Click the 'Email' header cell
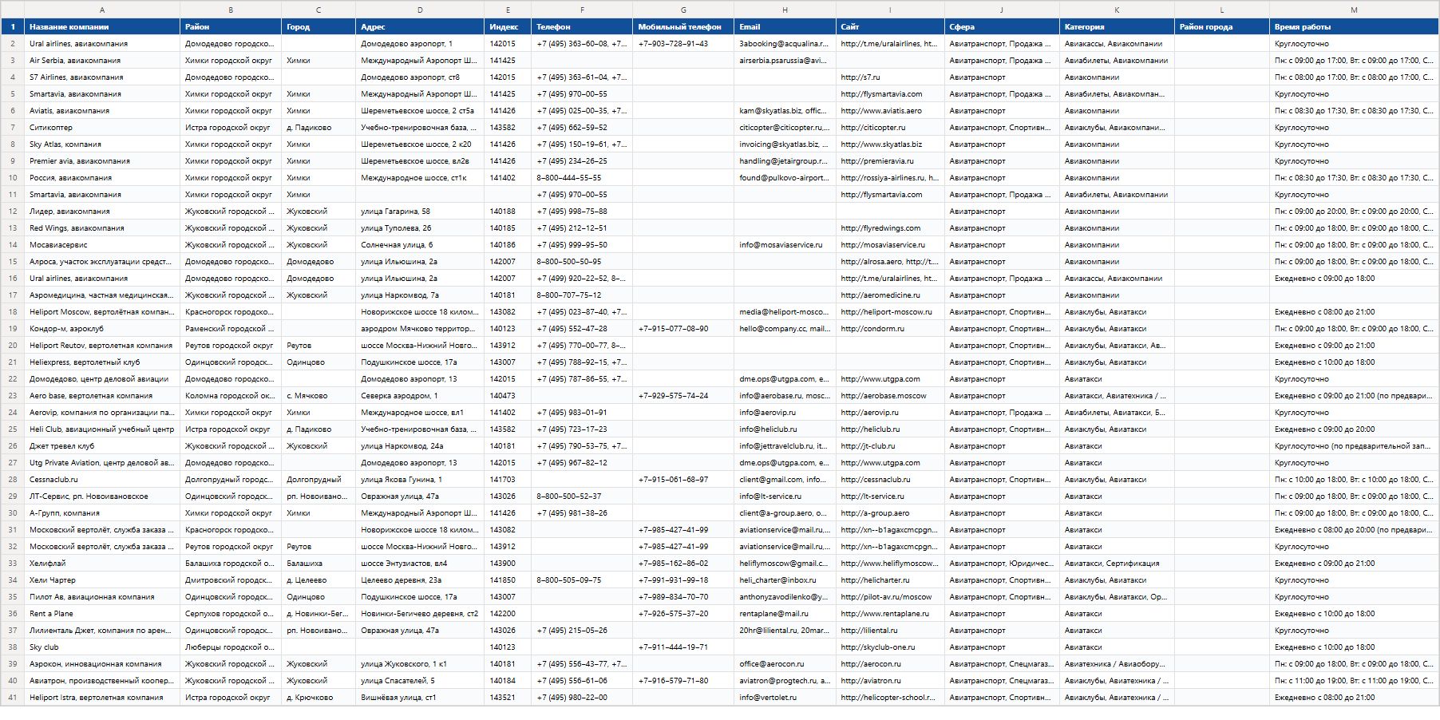The height and width of the screenshot is (720, 1440). tap(785, 26)
